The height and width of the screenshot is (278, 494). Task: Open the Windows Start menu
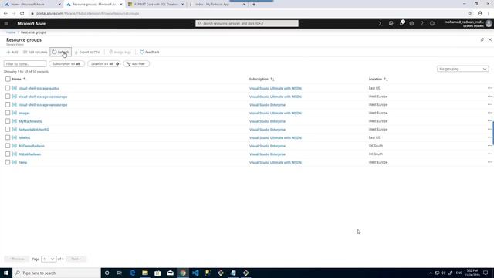click(x=6, y=273)
